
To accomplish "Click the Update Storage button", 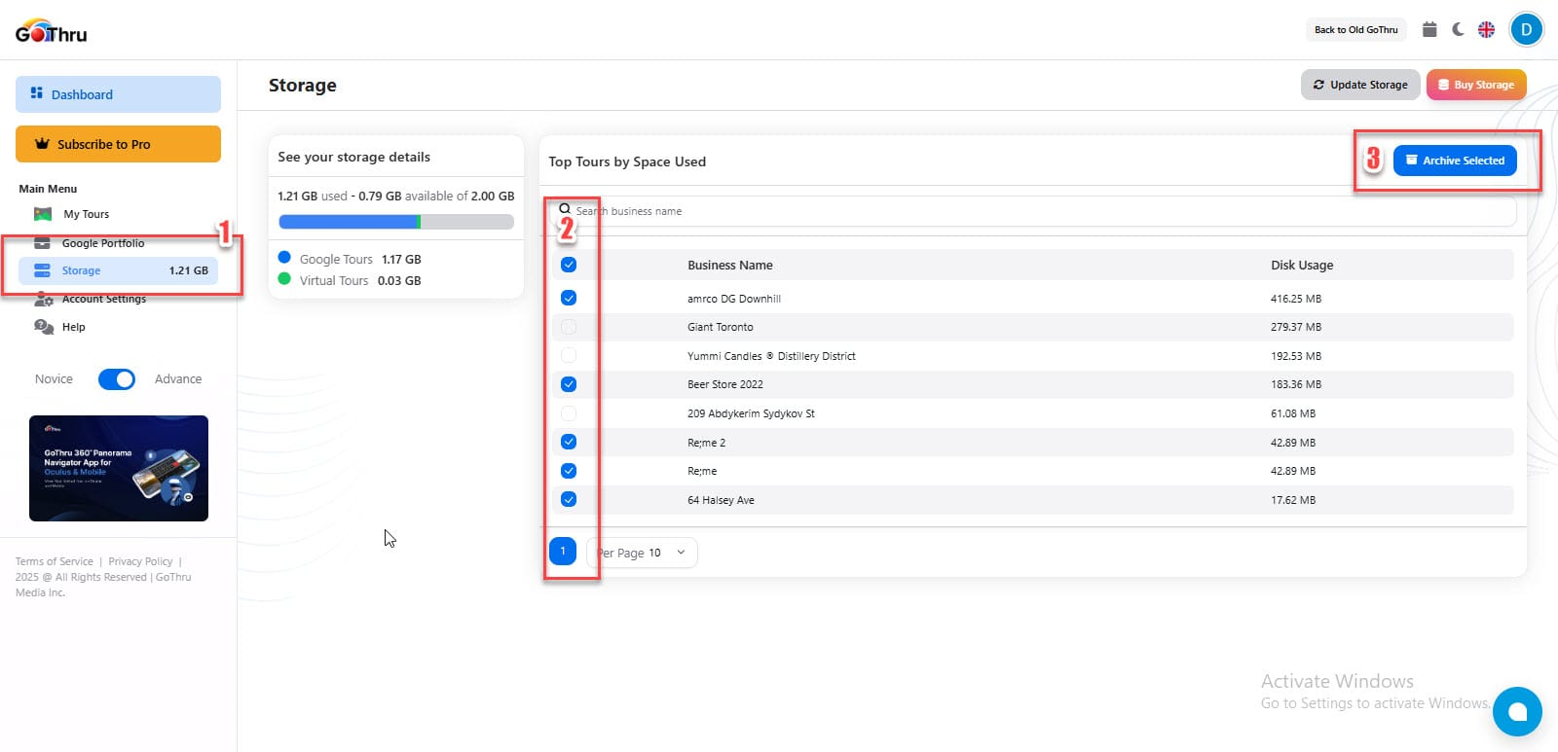I will point(1360,85).
